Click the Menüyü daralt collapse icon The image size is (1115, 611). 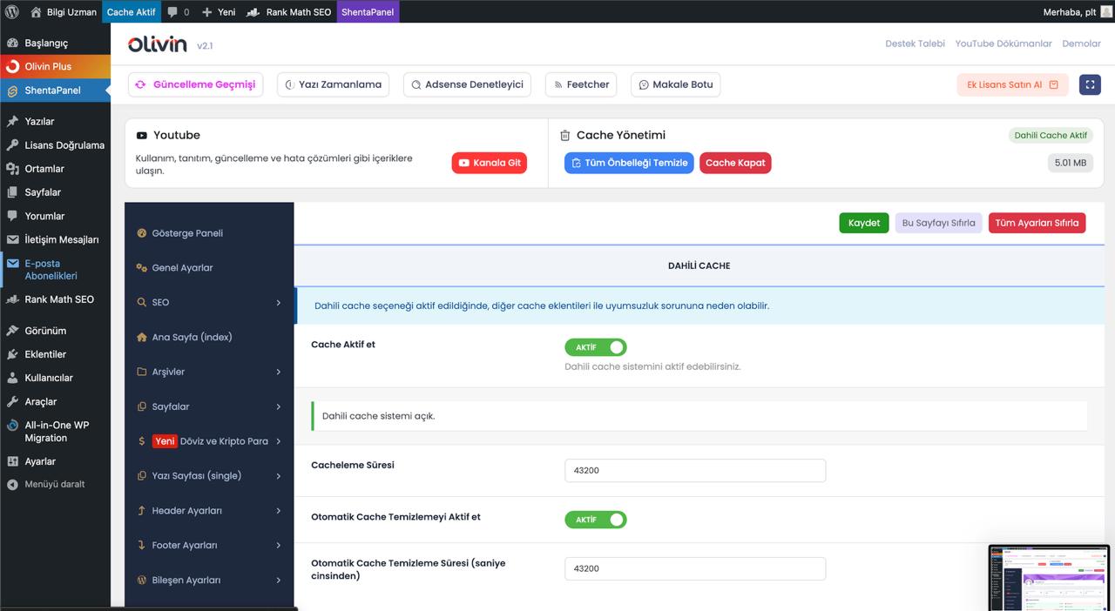12,484
